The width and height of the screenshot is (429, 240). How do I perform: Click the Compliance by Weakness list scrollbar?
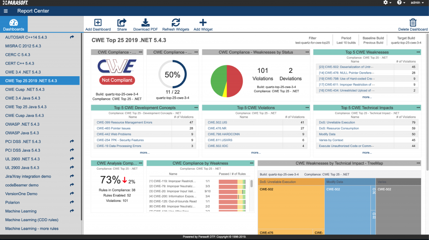point(251,183)
